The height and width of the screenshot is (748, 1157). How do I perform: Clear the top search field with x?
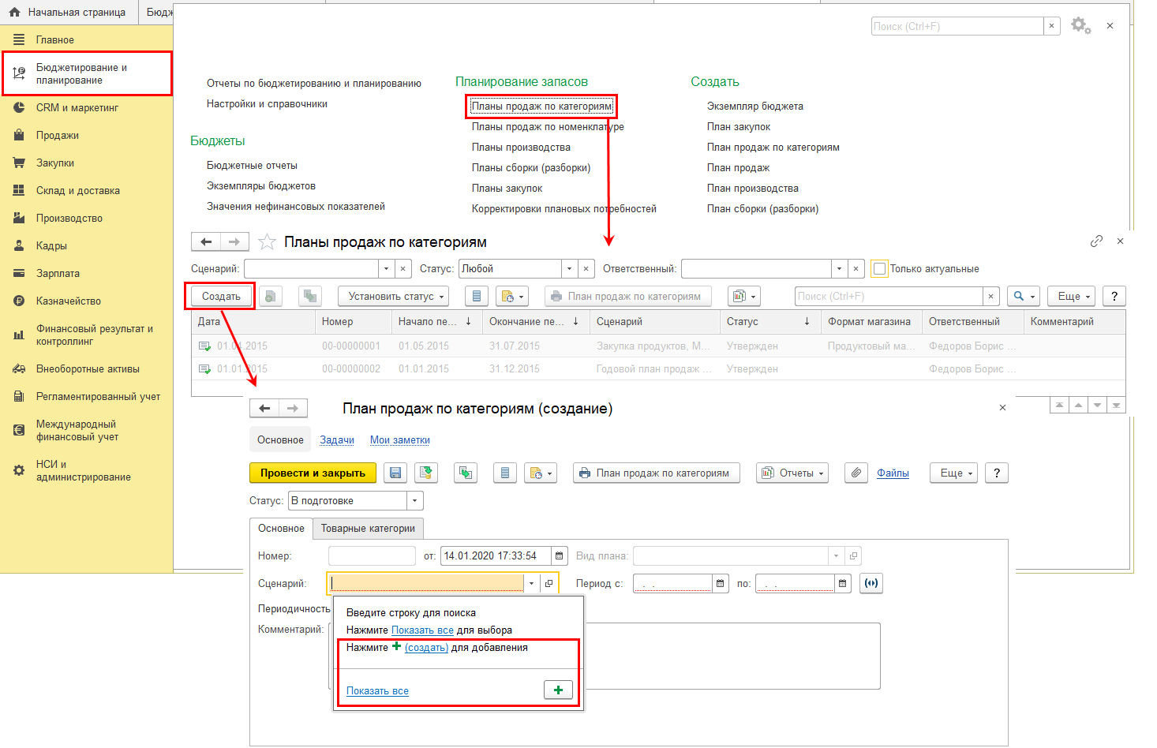(x=1051, y=26)
